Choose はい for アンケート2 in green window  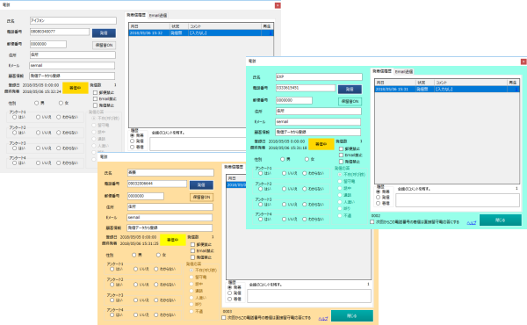coord(261,189)
